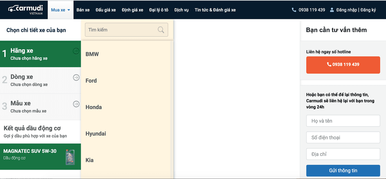
Task: Click the arrow icon beside Hãng xe
Action: click(76, 51)
